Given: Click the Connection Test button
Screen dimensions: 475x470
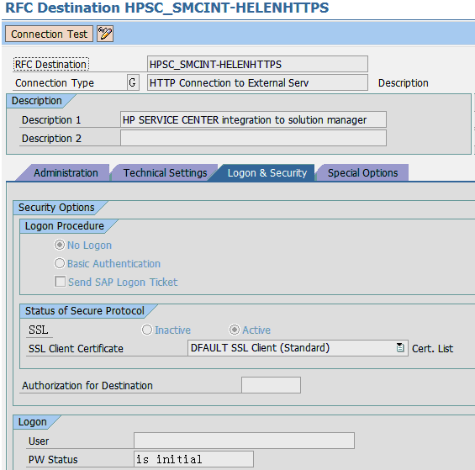Looking at the screenshot, I should pos(49,34).
